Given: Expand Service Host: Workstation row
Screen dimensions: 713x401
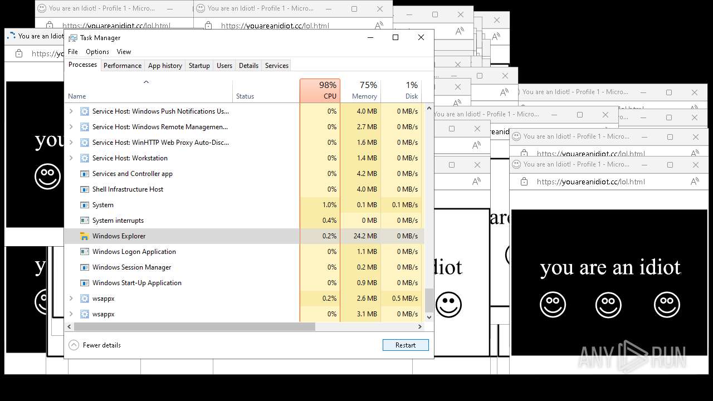Looking at the screenshot, I should tap(71, 158).
